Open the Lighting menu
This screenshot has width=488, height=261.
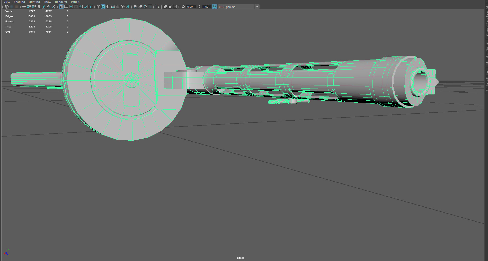(x=34, y=2)
